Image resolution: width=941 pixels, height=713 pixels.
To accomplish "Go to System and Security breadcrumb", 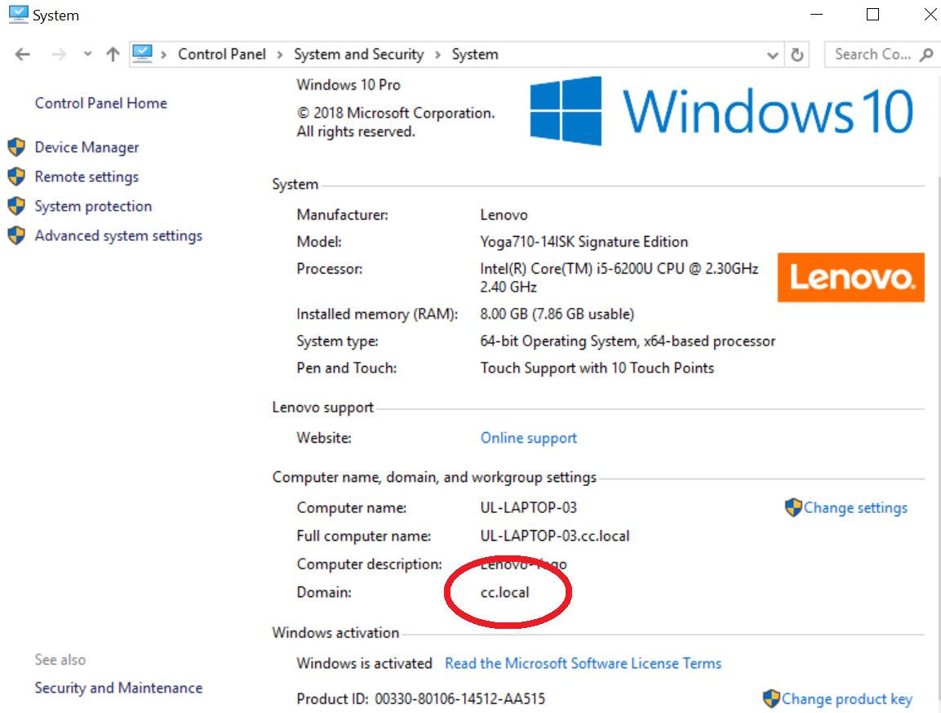I will click(358, 55).
